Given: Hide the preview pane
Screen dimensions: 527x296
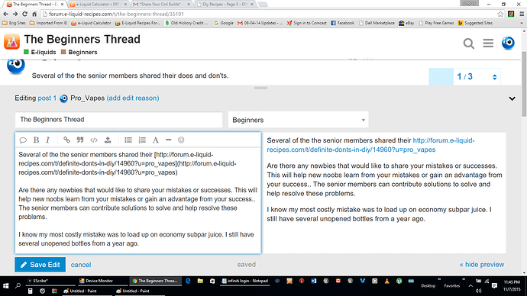Looking at the screenshot, I should click(x=482, y=265).
